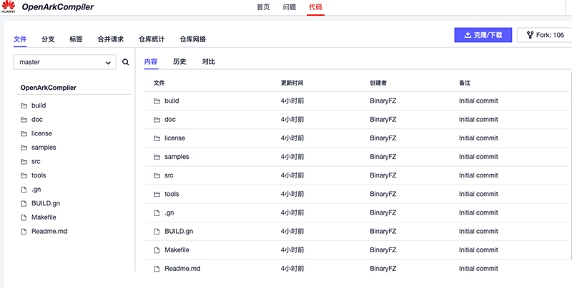This screenshot has width=572, height=288.
Task: Click the build folder icon in file table
Action: coord(157,101)
